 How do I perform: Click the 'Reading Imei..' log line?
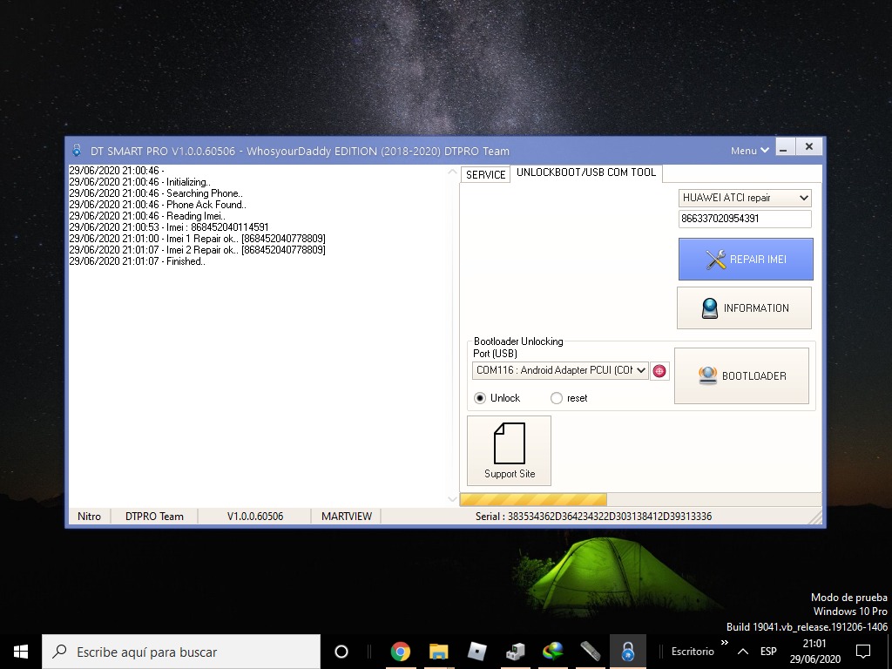pyautogui.click(x=147, y=216)
